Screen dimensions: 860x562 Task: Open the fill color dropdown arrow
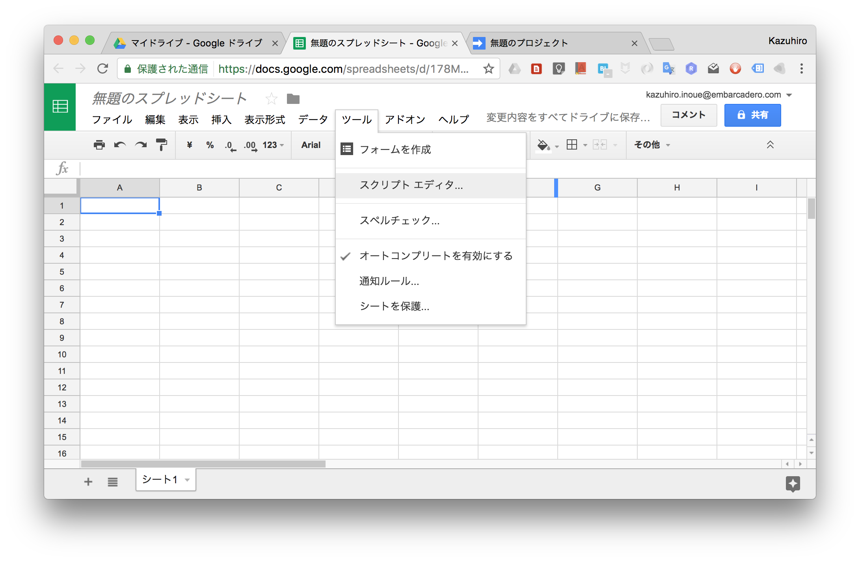point(557,146)
